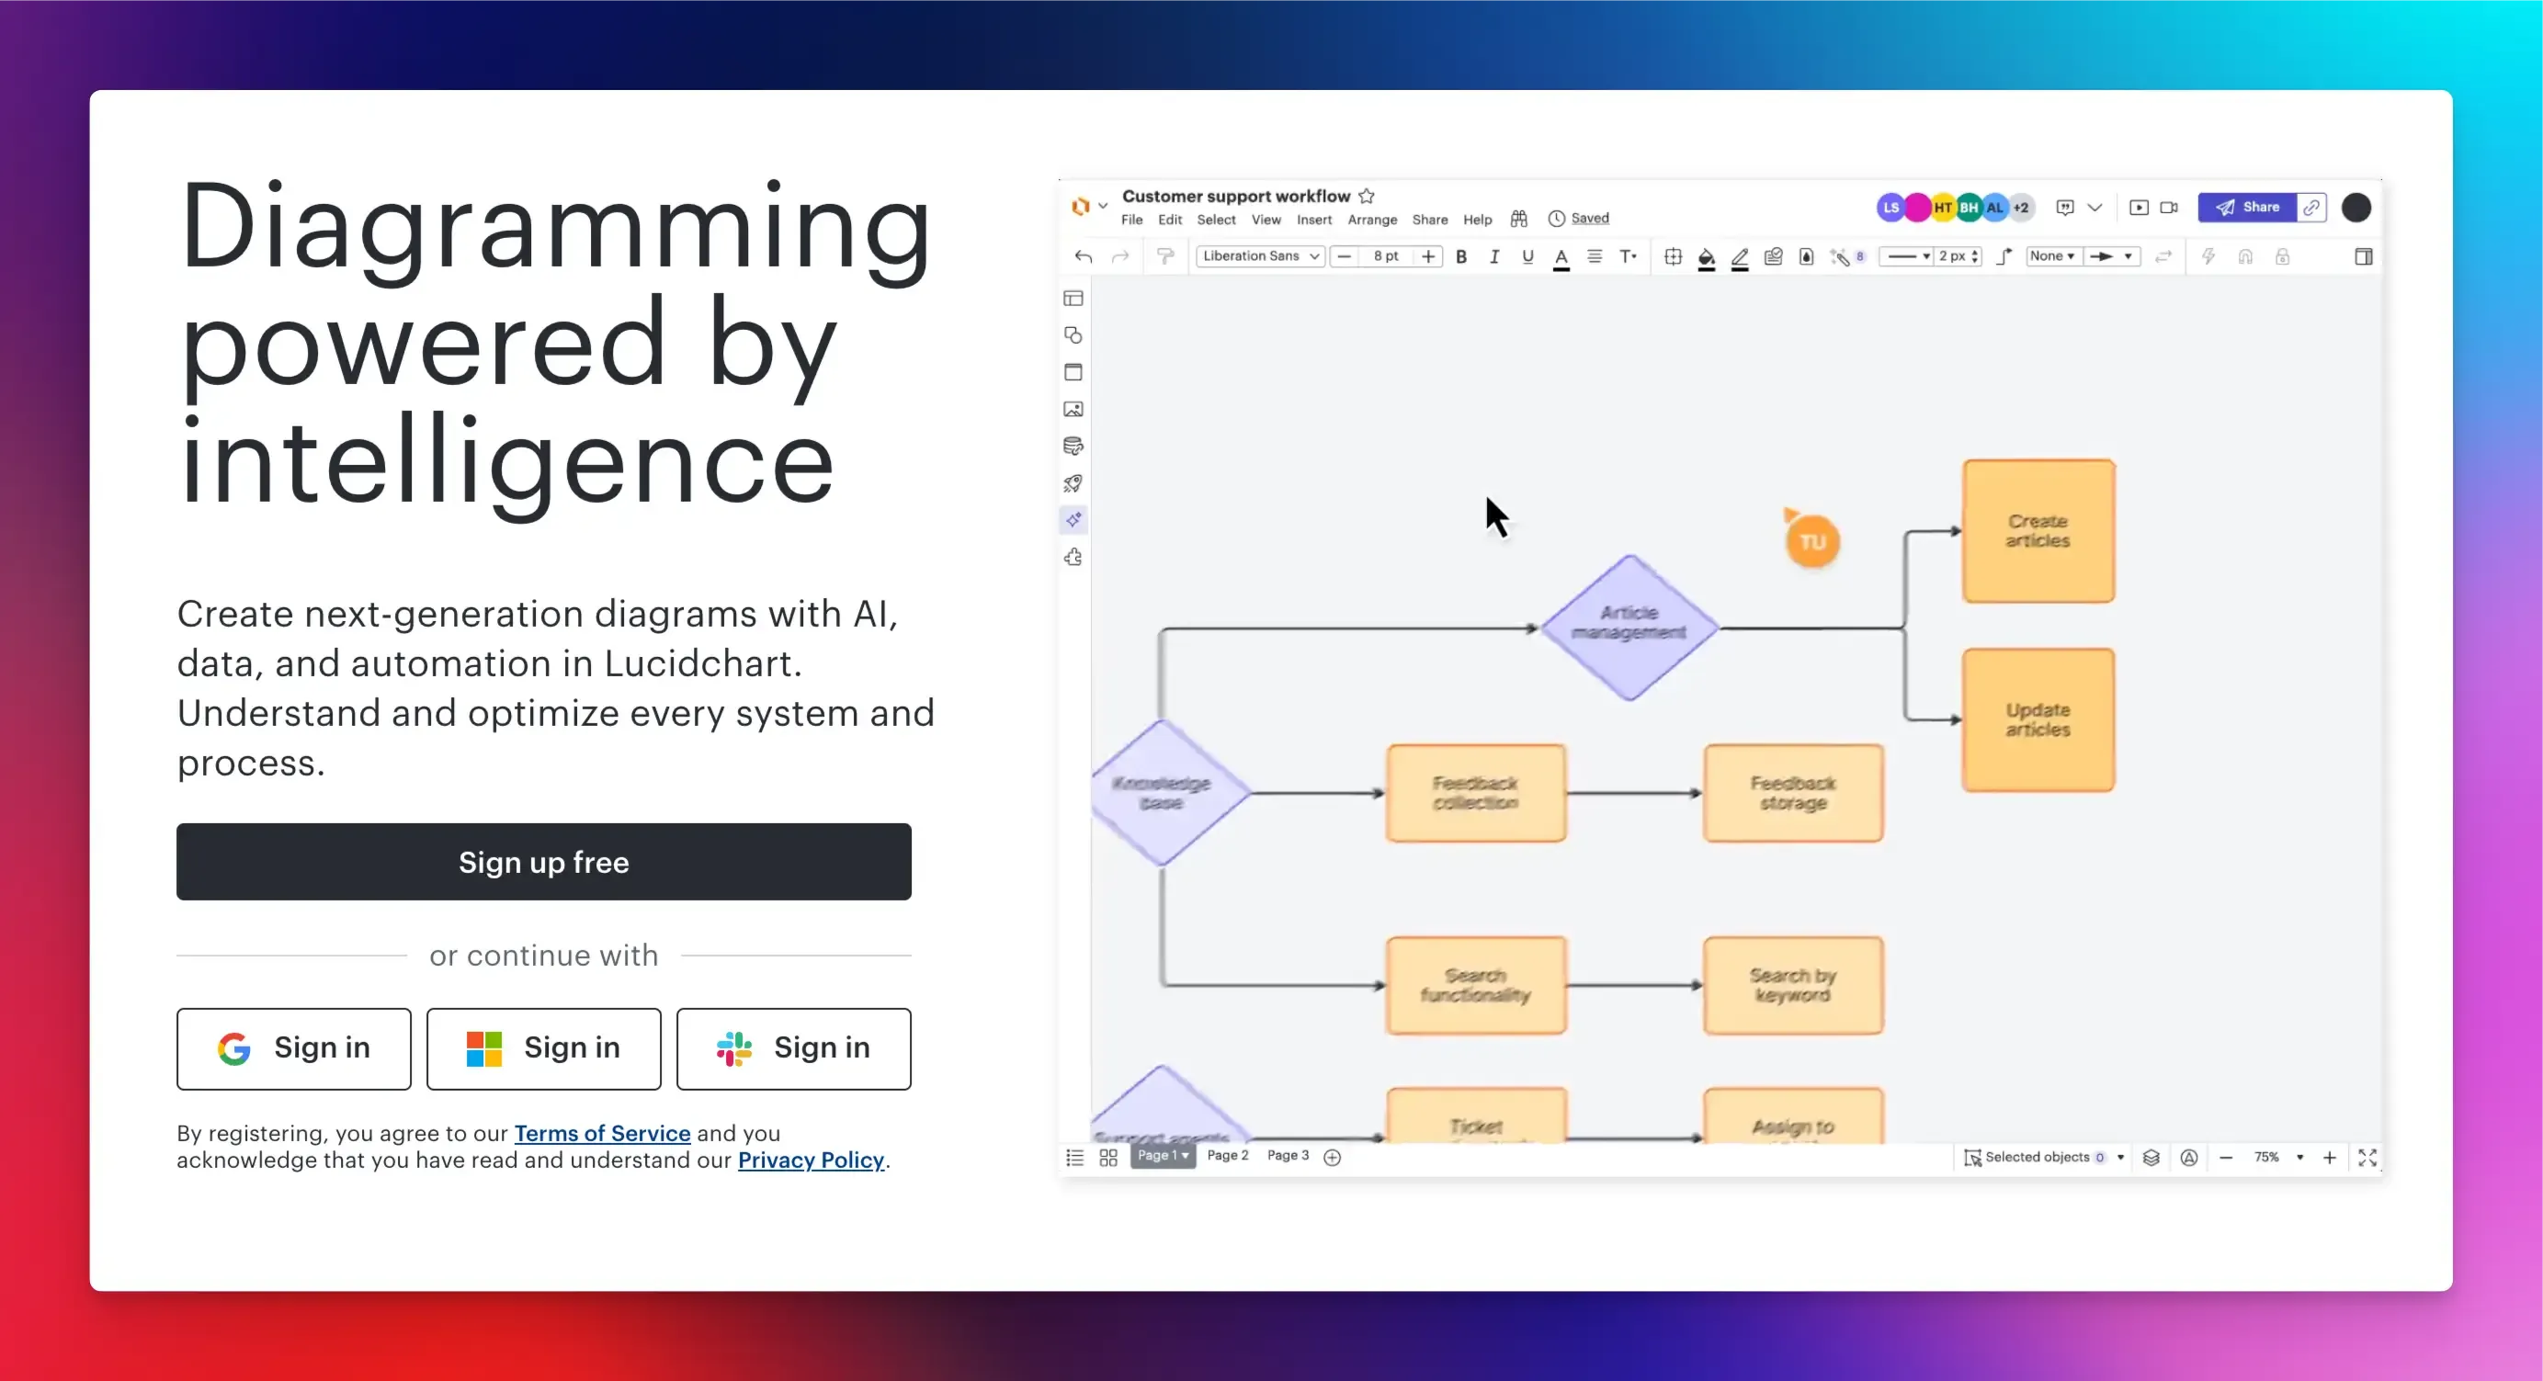Open the Terms of Service link

(x=602, y=1133)
